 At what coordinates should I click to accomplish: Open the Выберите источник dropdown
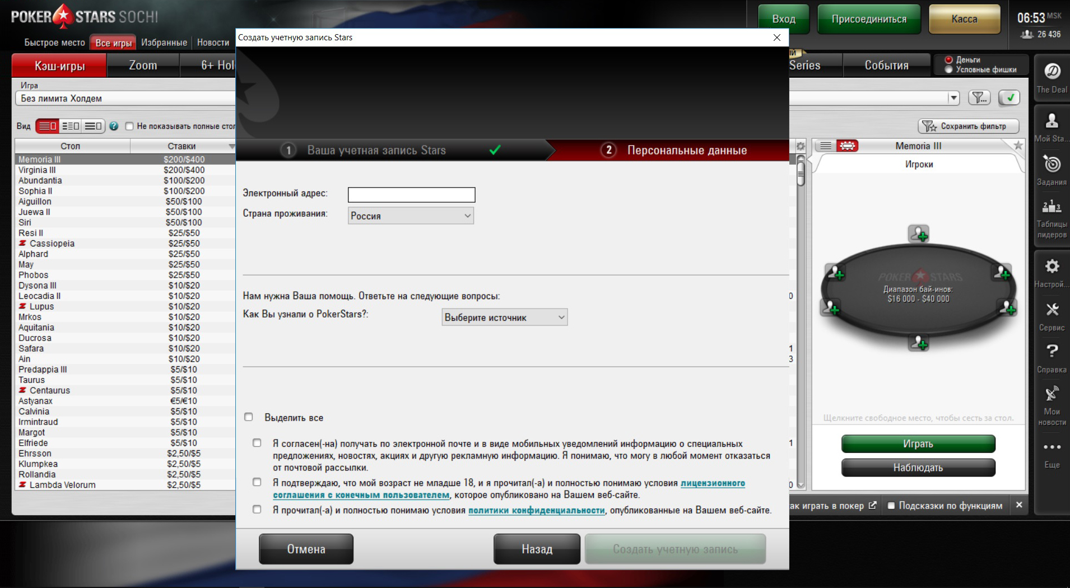[504, 317]
